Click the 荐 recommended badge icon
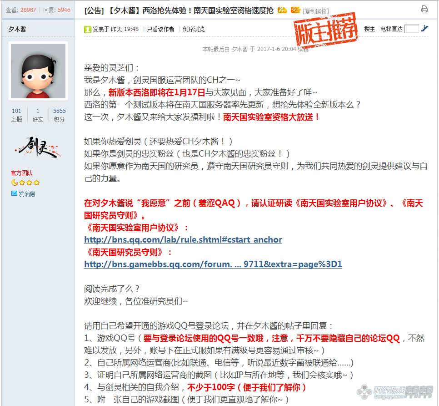The height and width of the screenshot is (406, 439). tap(282, 10)
